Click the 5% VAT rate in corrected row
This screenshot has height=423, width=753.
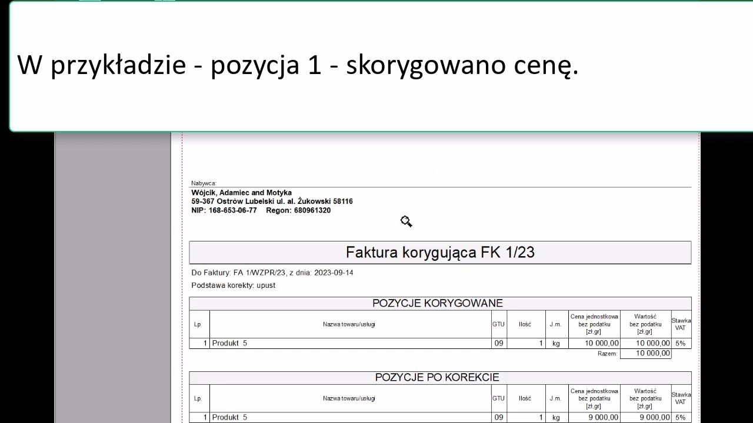coord(681,343)
